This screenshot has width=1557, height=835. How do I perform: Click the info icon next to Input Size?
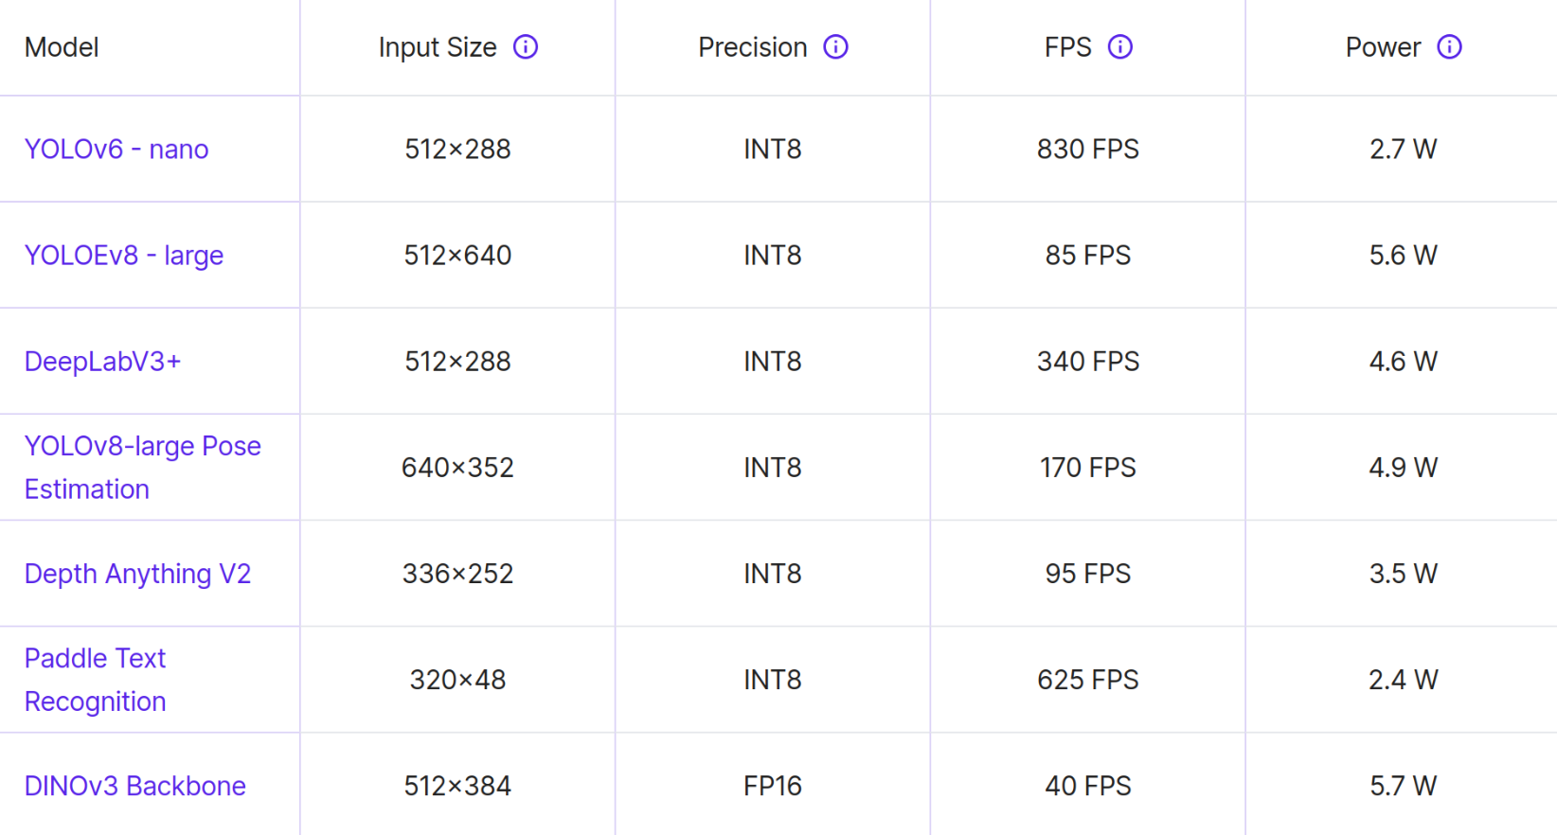(526, 47)
